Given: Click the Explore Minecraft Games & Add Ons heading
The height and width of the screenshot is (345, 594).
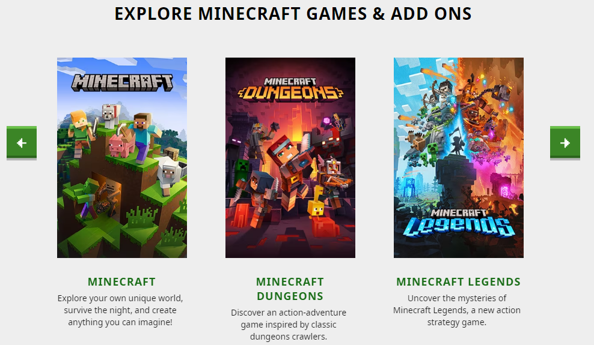Looking at the screenshot, I should click(x=293, y=14).
